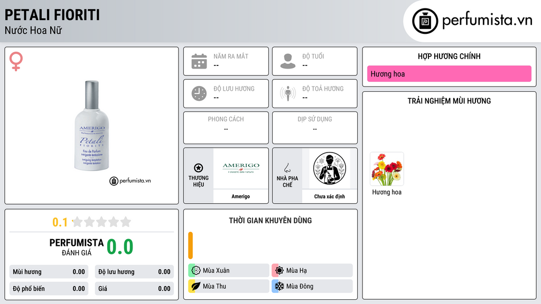Open the Petali Fioriti bottle image
This screenshot has width=541, height=304.
click(92, 126)
